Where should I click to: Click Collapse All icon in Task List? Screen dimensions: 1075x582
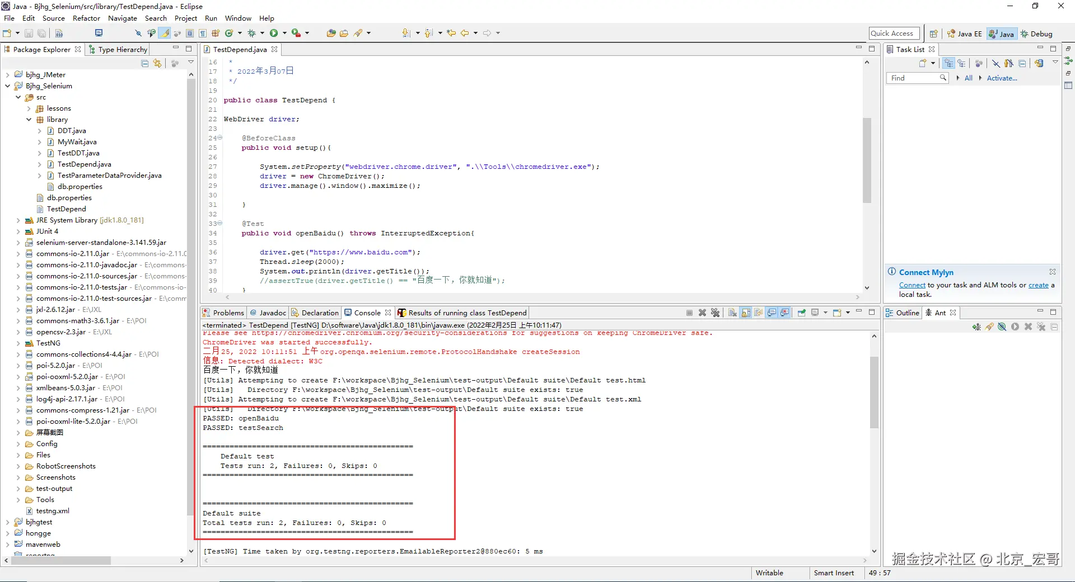[x=1022, y=63]
